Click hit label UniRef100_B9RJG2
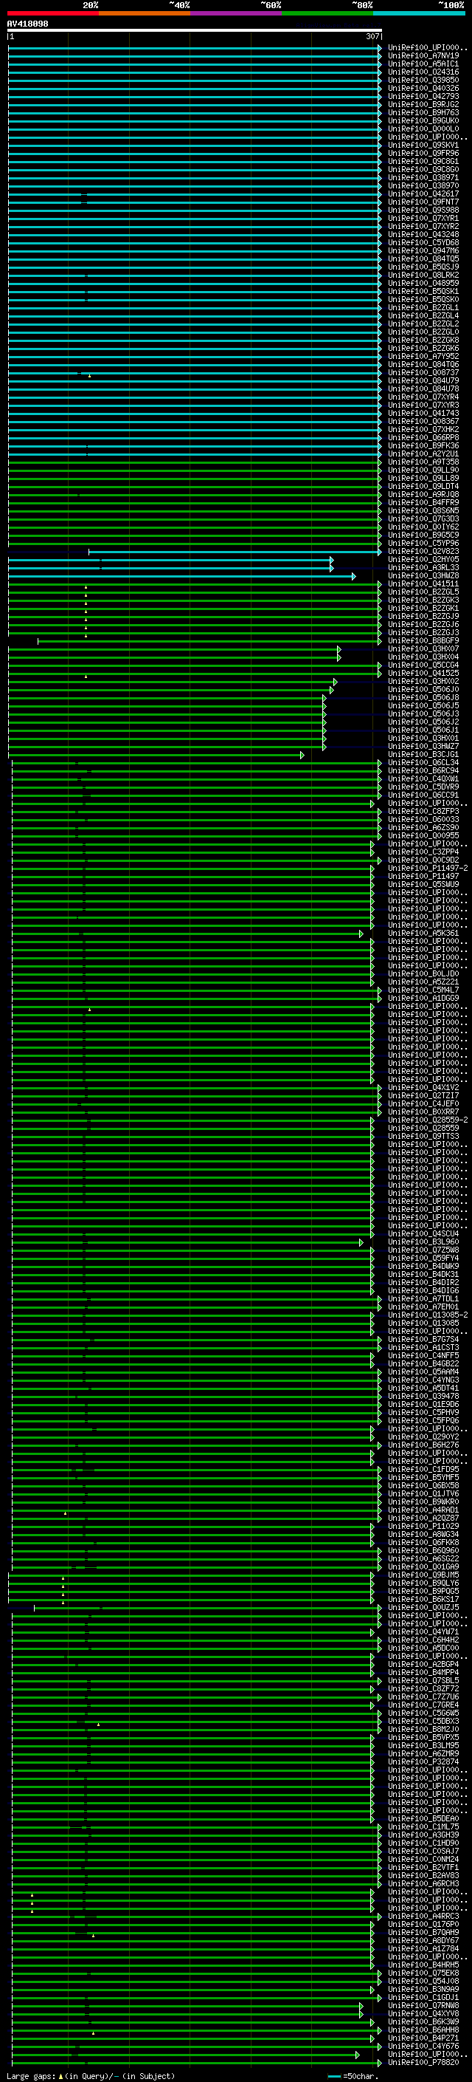 pyautogui.click(x=423, y=104)
